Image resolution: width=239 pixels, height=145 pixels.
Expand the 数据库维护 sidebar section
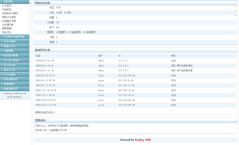pos(15,84)
